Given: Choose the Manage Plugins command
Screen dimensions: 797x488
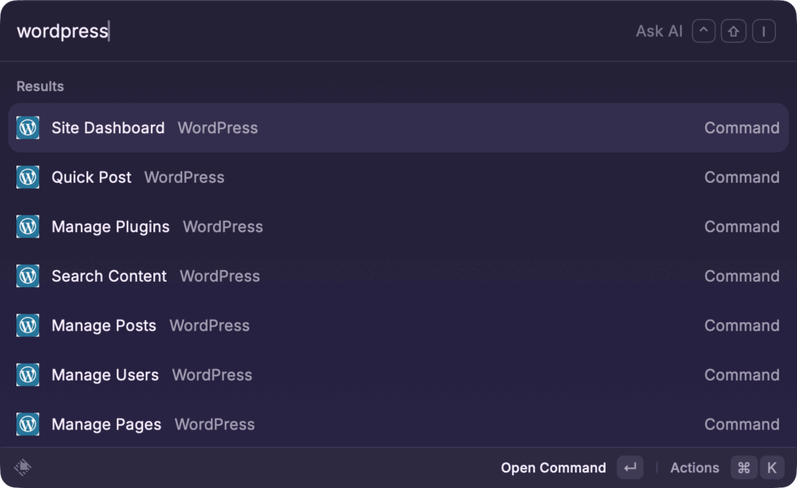Looking at the screenshot, I should pos(398,226).
